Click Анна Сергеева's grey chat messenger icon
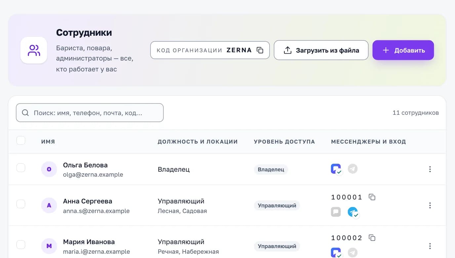This screenshot has width=455, height=258. pyautogui.click(x=336, y=212)
